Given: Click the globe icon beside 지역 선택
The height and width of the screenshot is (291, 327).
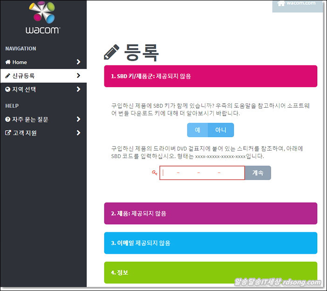Looking at the screenshot, I should coord(8,89).
